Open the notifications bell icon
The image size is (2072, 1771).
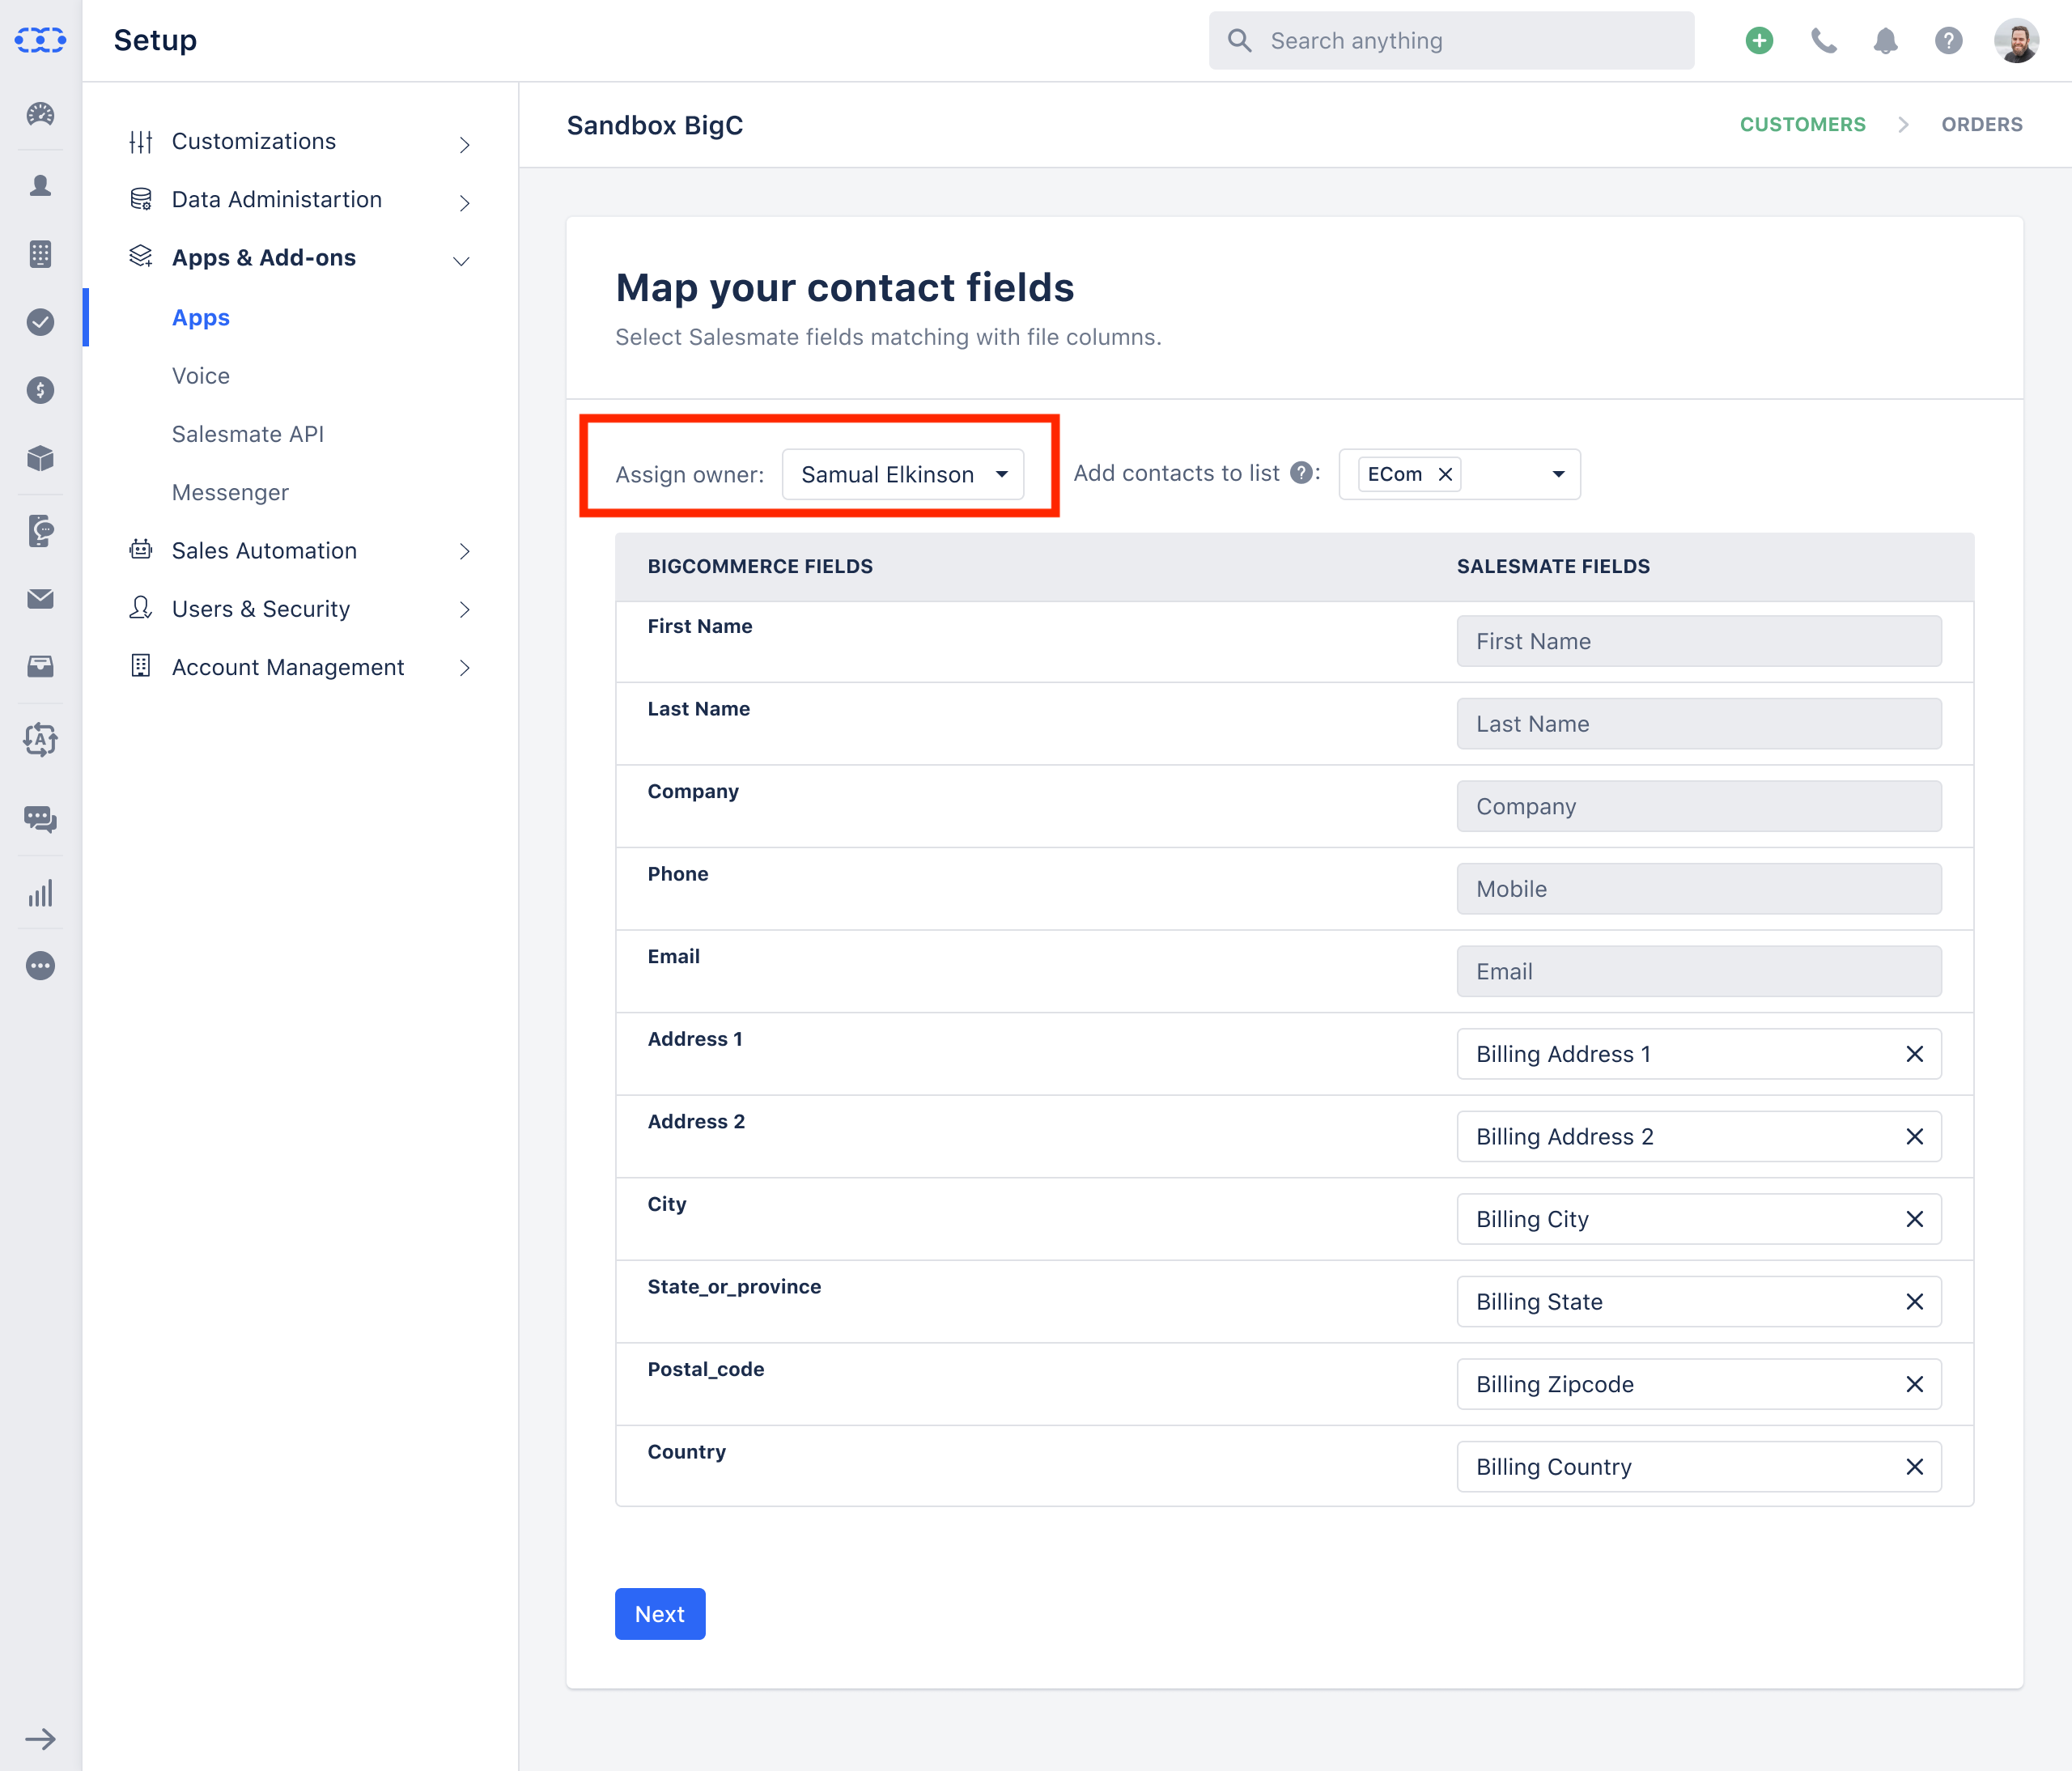point(1885,40)
